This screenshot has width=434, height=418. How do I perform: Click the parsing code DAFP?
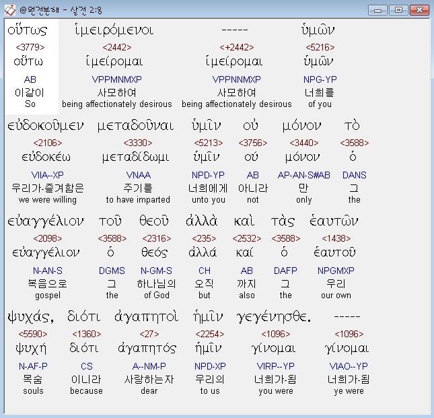[x=285, y=271]
